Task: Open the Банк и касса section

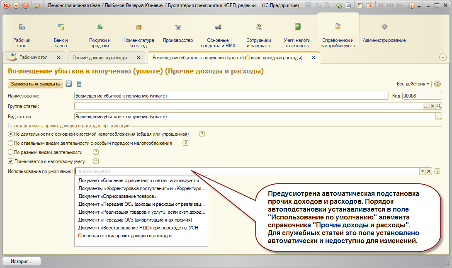Action: pyautogui.click(x=61, y=35)
